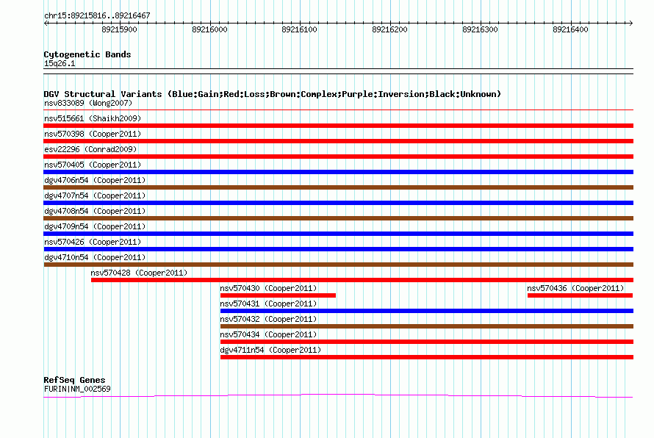The image size is (654, 438).
Task: Click ruler position 89216200
Action: pos(389,29)
